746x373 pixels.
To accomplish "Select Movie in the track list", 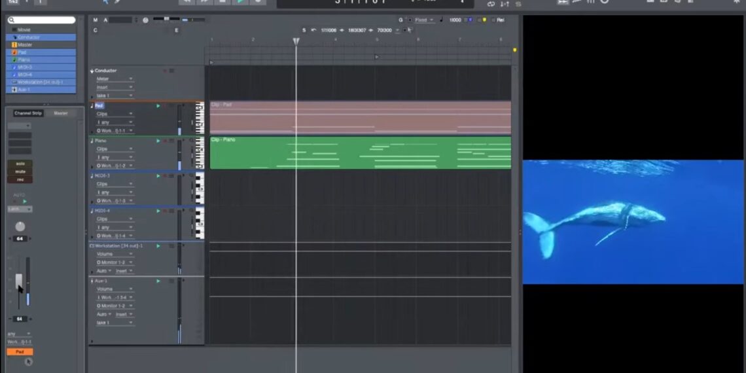I will click(24, 29).
